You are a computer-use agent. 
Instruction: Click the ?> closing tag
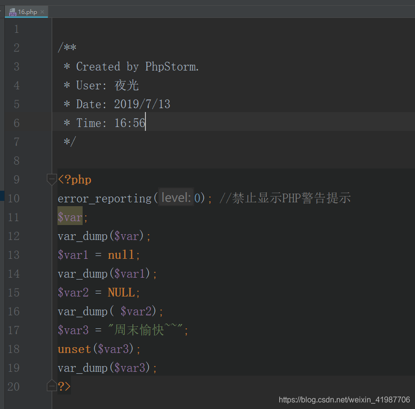click(x=64, y=386)
